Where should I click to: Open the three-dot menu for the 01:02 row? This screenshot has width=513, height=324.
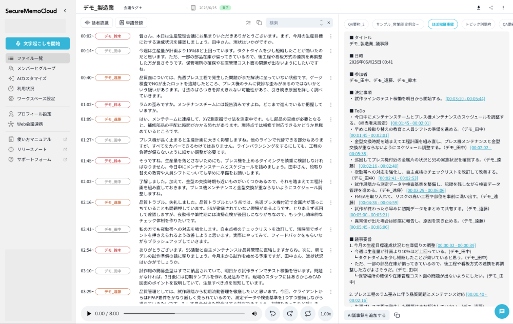(x=331, y=105)
